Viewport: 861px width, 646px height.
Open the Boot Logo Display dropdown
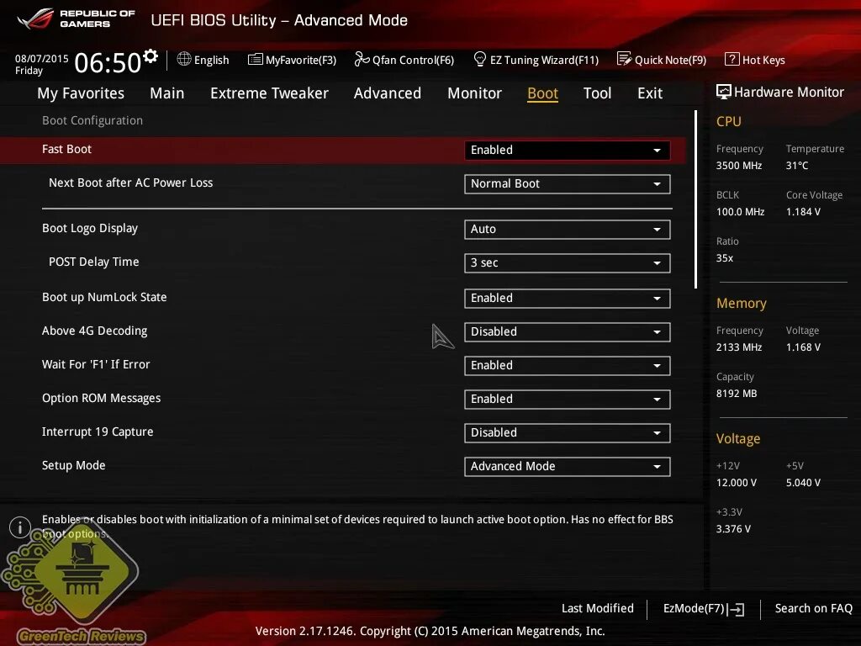click(x=568, y=230)
